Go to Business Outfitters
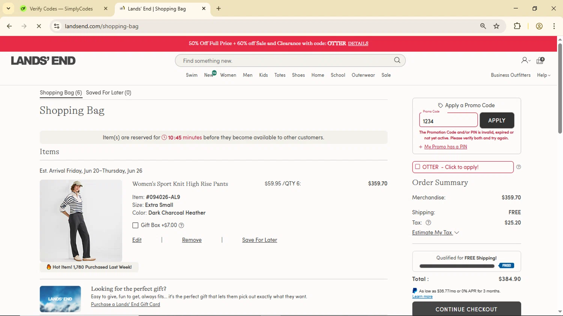This screenshot has width=563, height=316. tap(510, 75)
